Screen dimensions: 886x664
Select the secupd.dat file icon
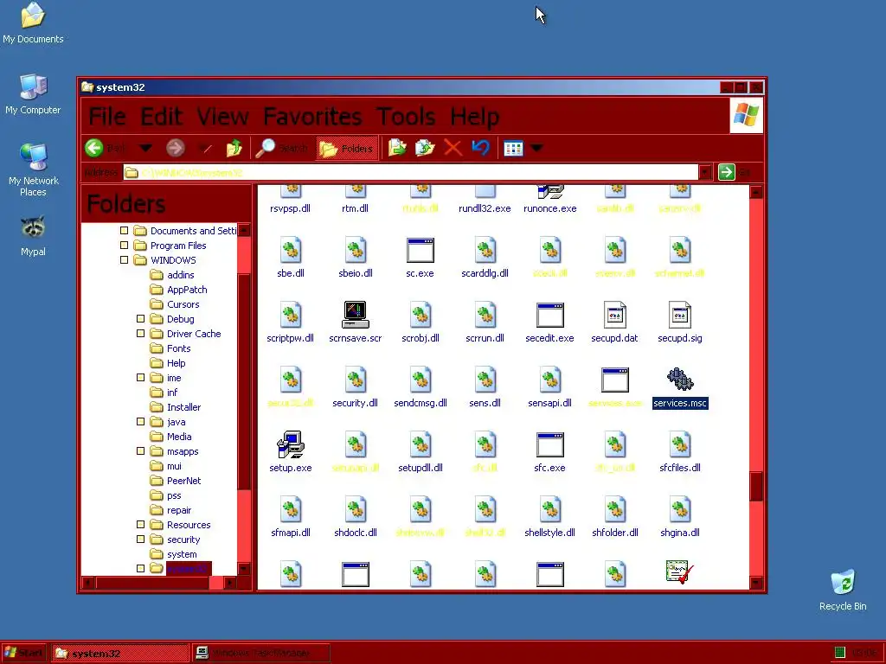615,315
